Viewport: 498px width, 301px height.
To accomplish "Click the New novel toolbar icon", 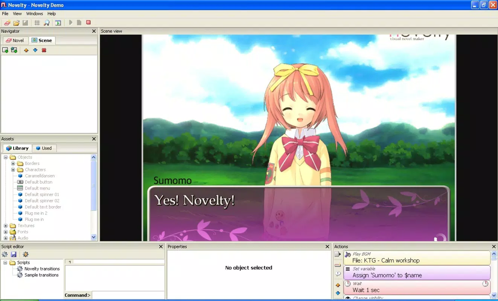I will click(x=7, y=23).
